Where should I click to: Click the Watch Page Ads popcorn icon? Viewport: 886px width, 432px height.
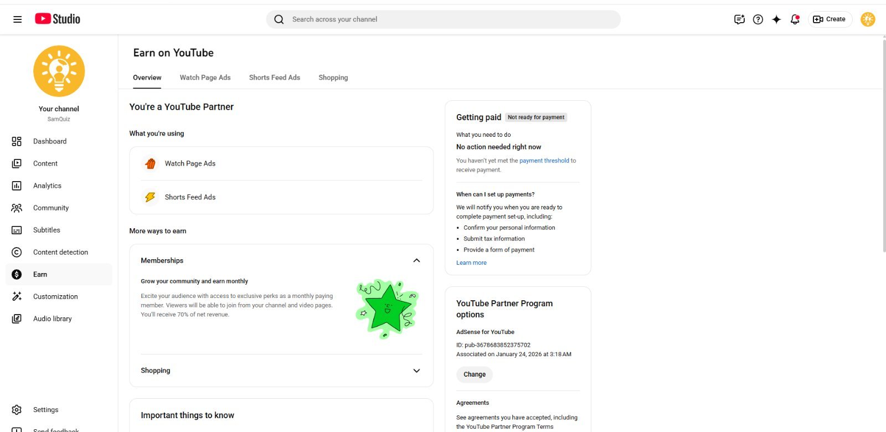[150, 163]
